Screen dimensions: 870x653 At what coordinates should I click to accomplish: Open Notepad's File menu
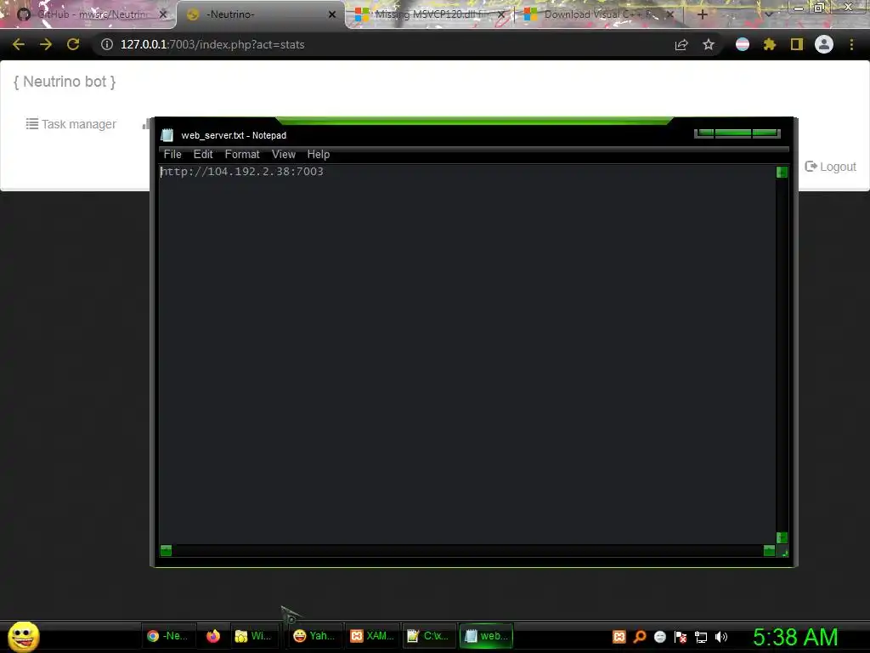172,155
